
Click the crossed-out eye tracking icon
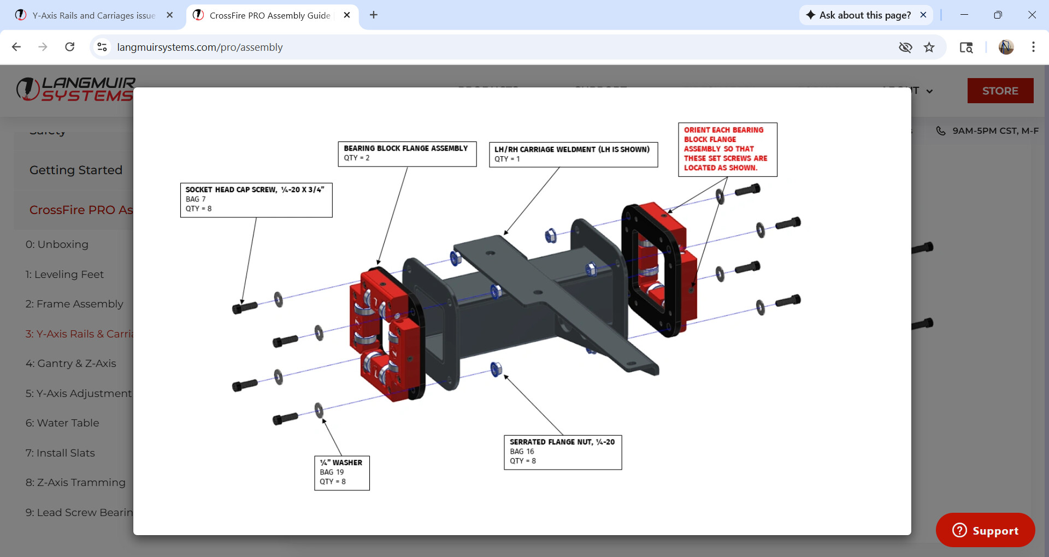pos(905,48)
